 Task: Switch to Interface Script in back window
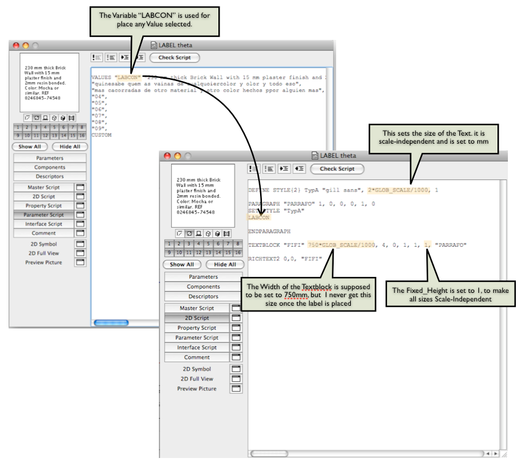(x=44, y=224)
